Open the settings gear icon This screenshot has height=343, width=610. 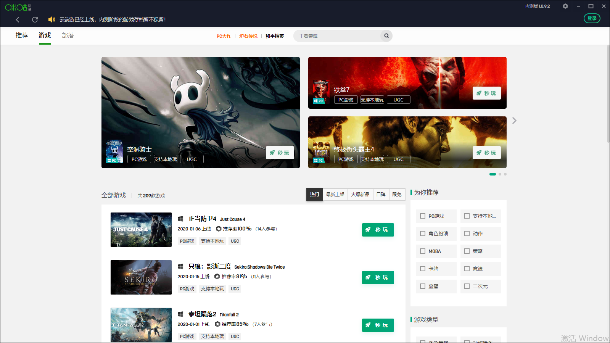coord(565,6)
